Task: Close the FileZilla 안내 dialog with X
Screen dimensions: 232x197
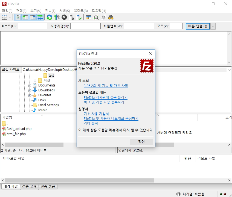Action: click(x=151, y=54)
